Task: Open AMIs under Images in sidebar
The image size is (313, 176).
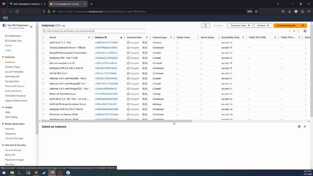Action: 8,112
